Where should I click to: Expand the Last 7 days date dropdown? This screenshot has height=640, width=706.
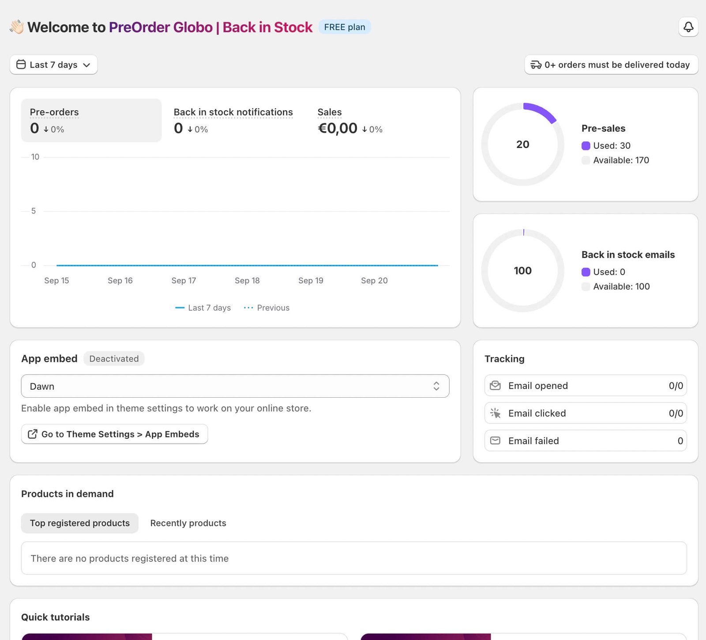point(53,64)
